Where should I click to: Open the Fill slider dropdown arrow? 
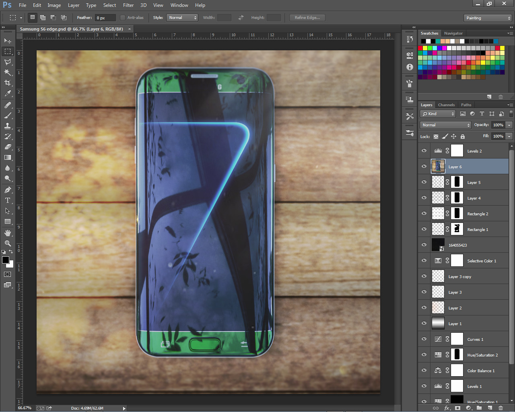(509, 136)
